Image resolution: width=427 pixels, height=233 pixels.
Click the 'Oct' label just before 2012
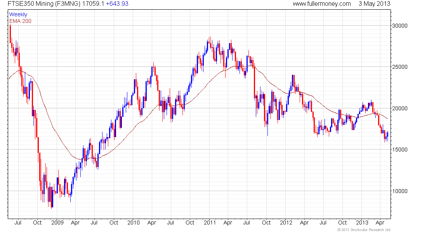(266, 223)
